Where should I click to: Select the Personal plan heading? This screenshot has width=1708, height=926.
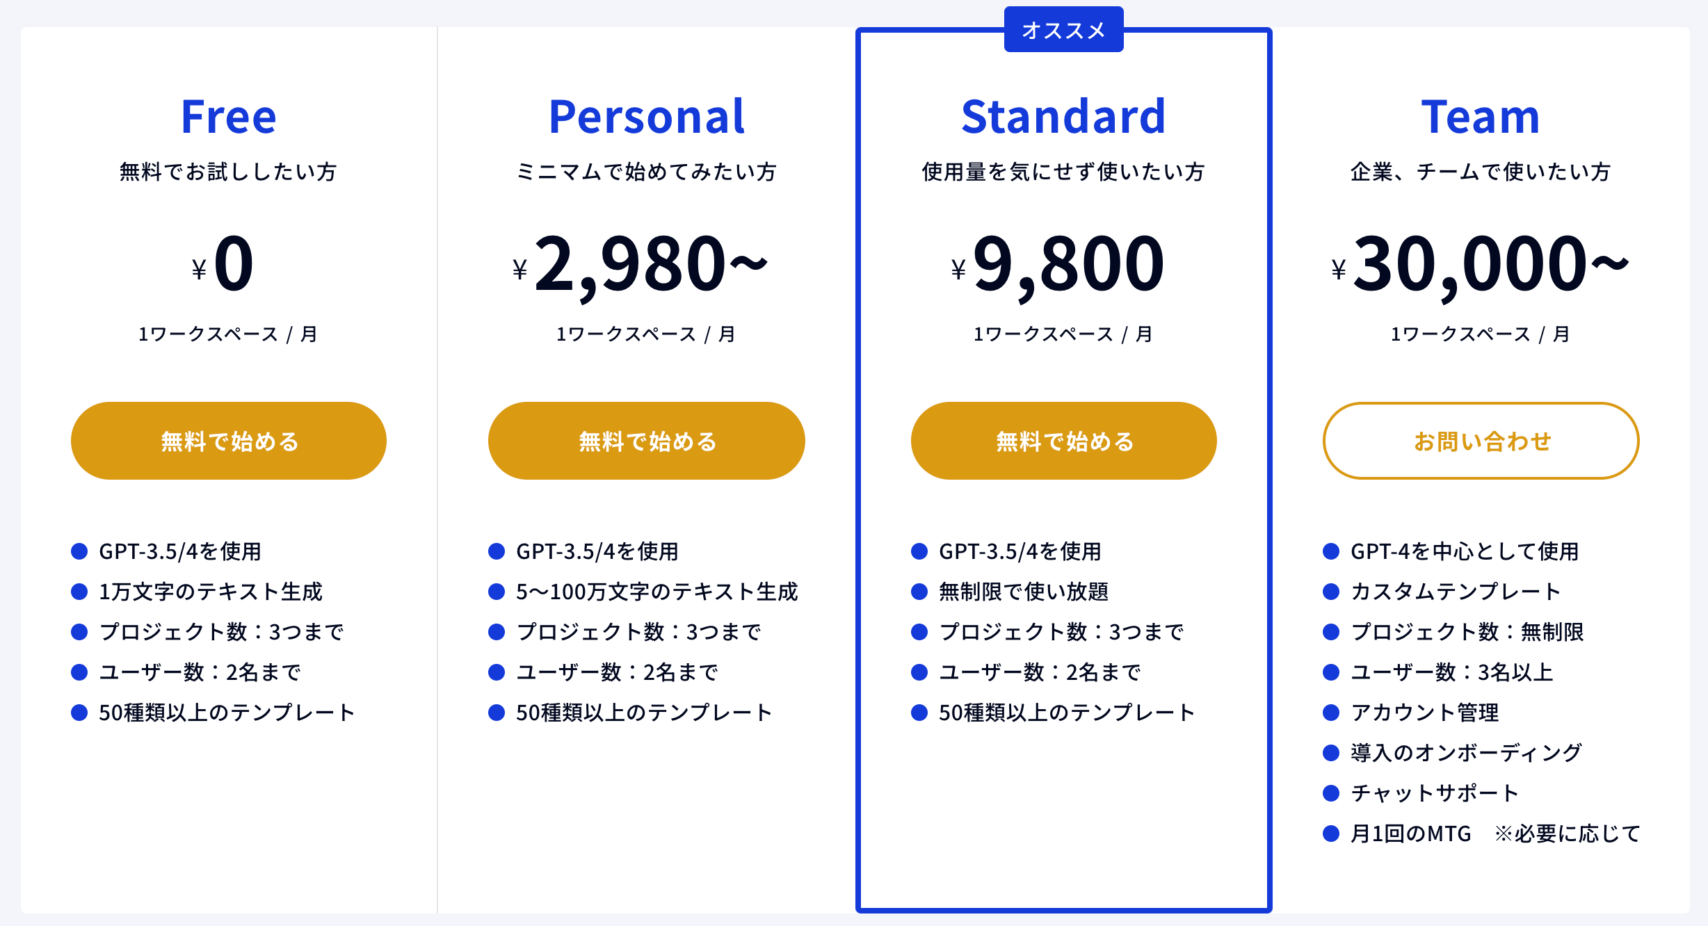click(x=647, y=116)
